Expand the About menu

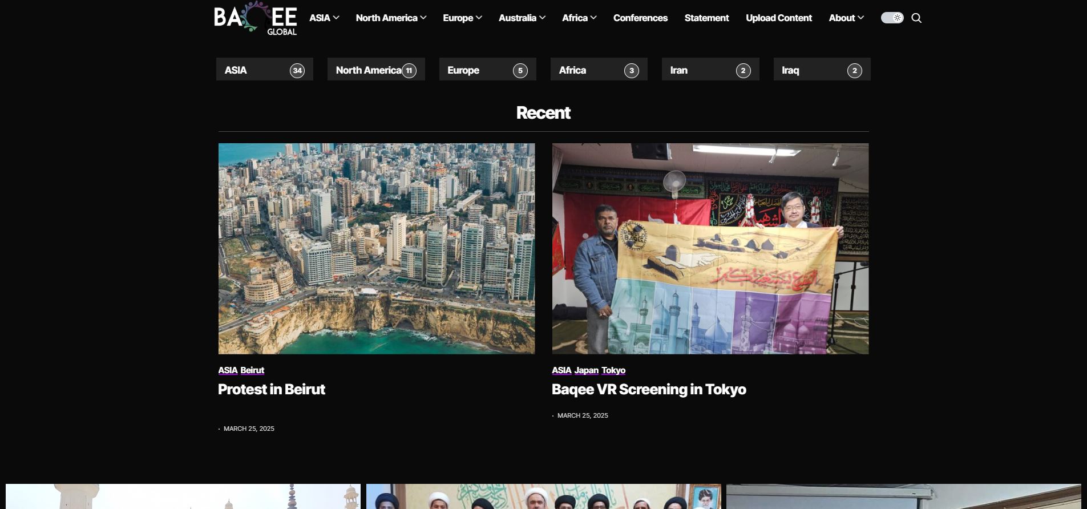[x=846, y=18]
